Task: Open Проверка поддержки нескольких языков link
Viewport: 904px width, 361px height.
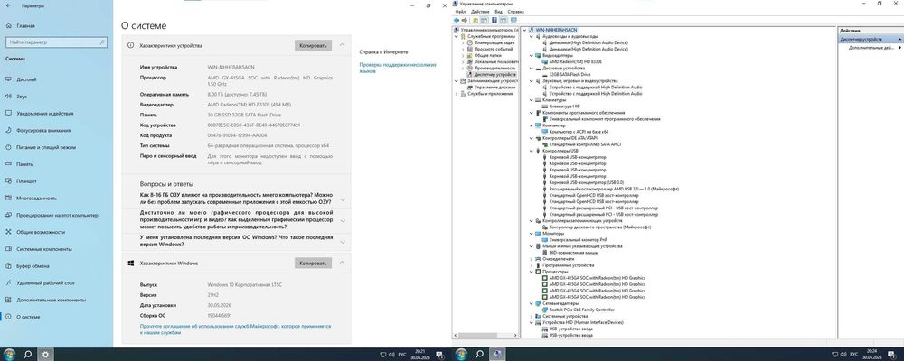Action: pyautogui.click(x=398, y=68)
